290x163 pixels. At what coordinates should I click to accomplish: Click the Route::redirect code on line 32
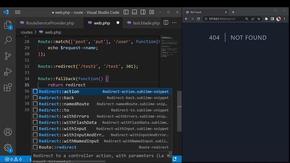[88, 67]
